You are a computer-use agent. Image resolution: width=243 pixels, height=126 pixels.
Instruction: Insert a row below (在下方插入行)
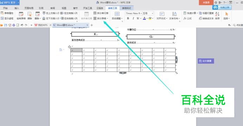(51, 18)
